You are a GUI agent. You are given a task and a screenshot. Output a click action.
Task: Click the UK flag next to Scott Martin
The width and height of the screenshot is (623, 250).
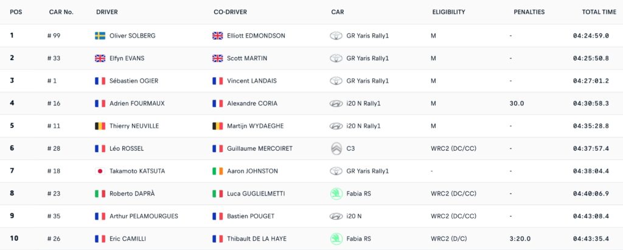click(x=218, y=58)
